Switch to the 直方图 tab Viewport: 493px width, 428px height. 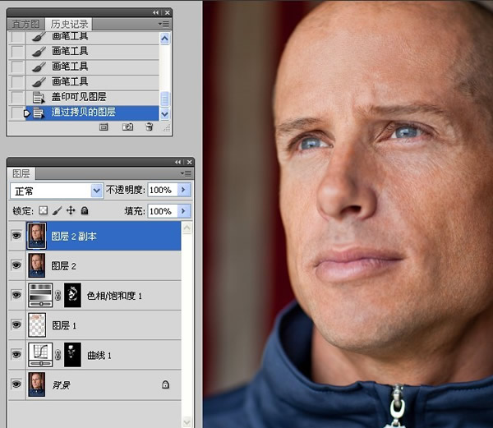pos(25,24)
